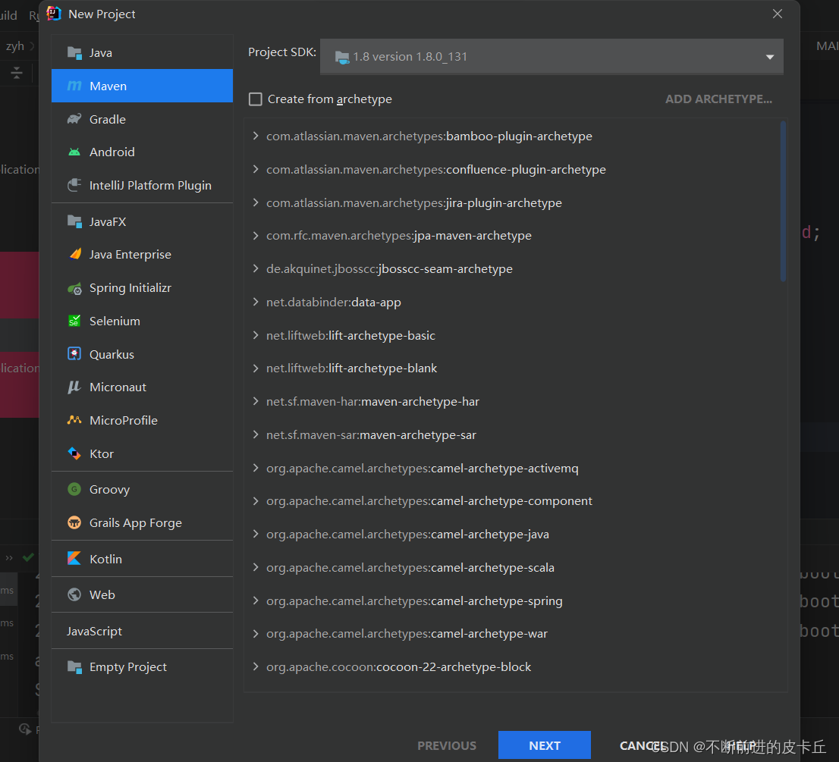Screen dimensions: 839x762
Task: Select the Selenium icon
Action: point(74,321)
